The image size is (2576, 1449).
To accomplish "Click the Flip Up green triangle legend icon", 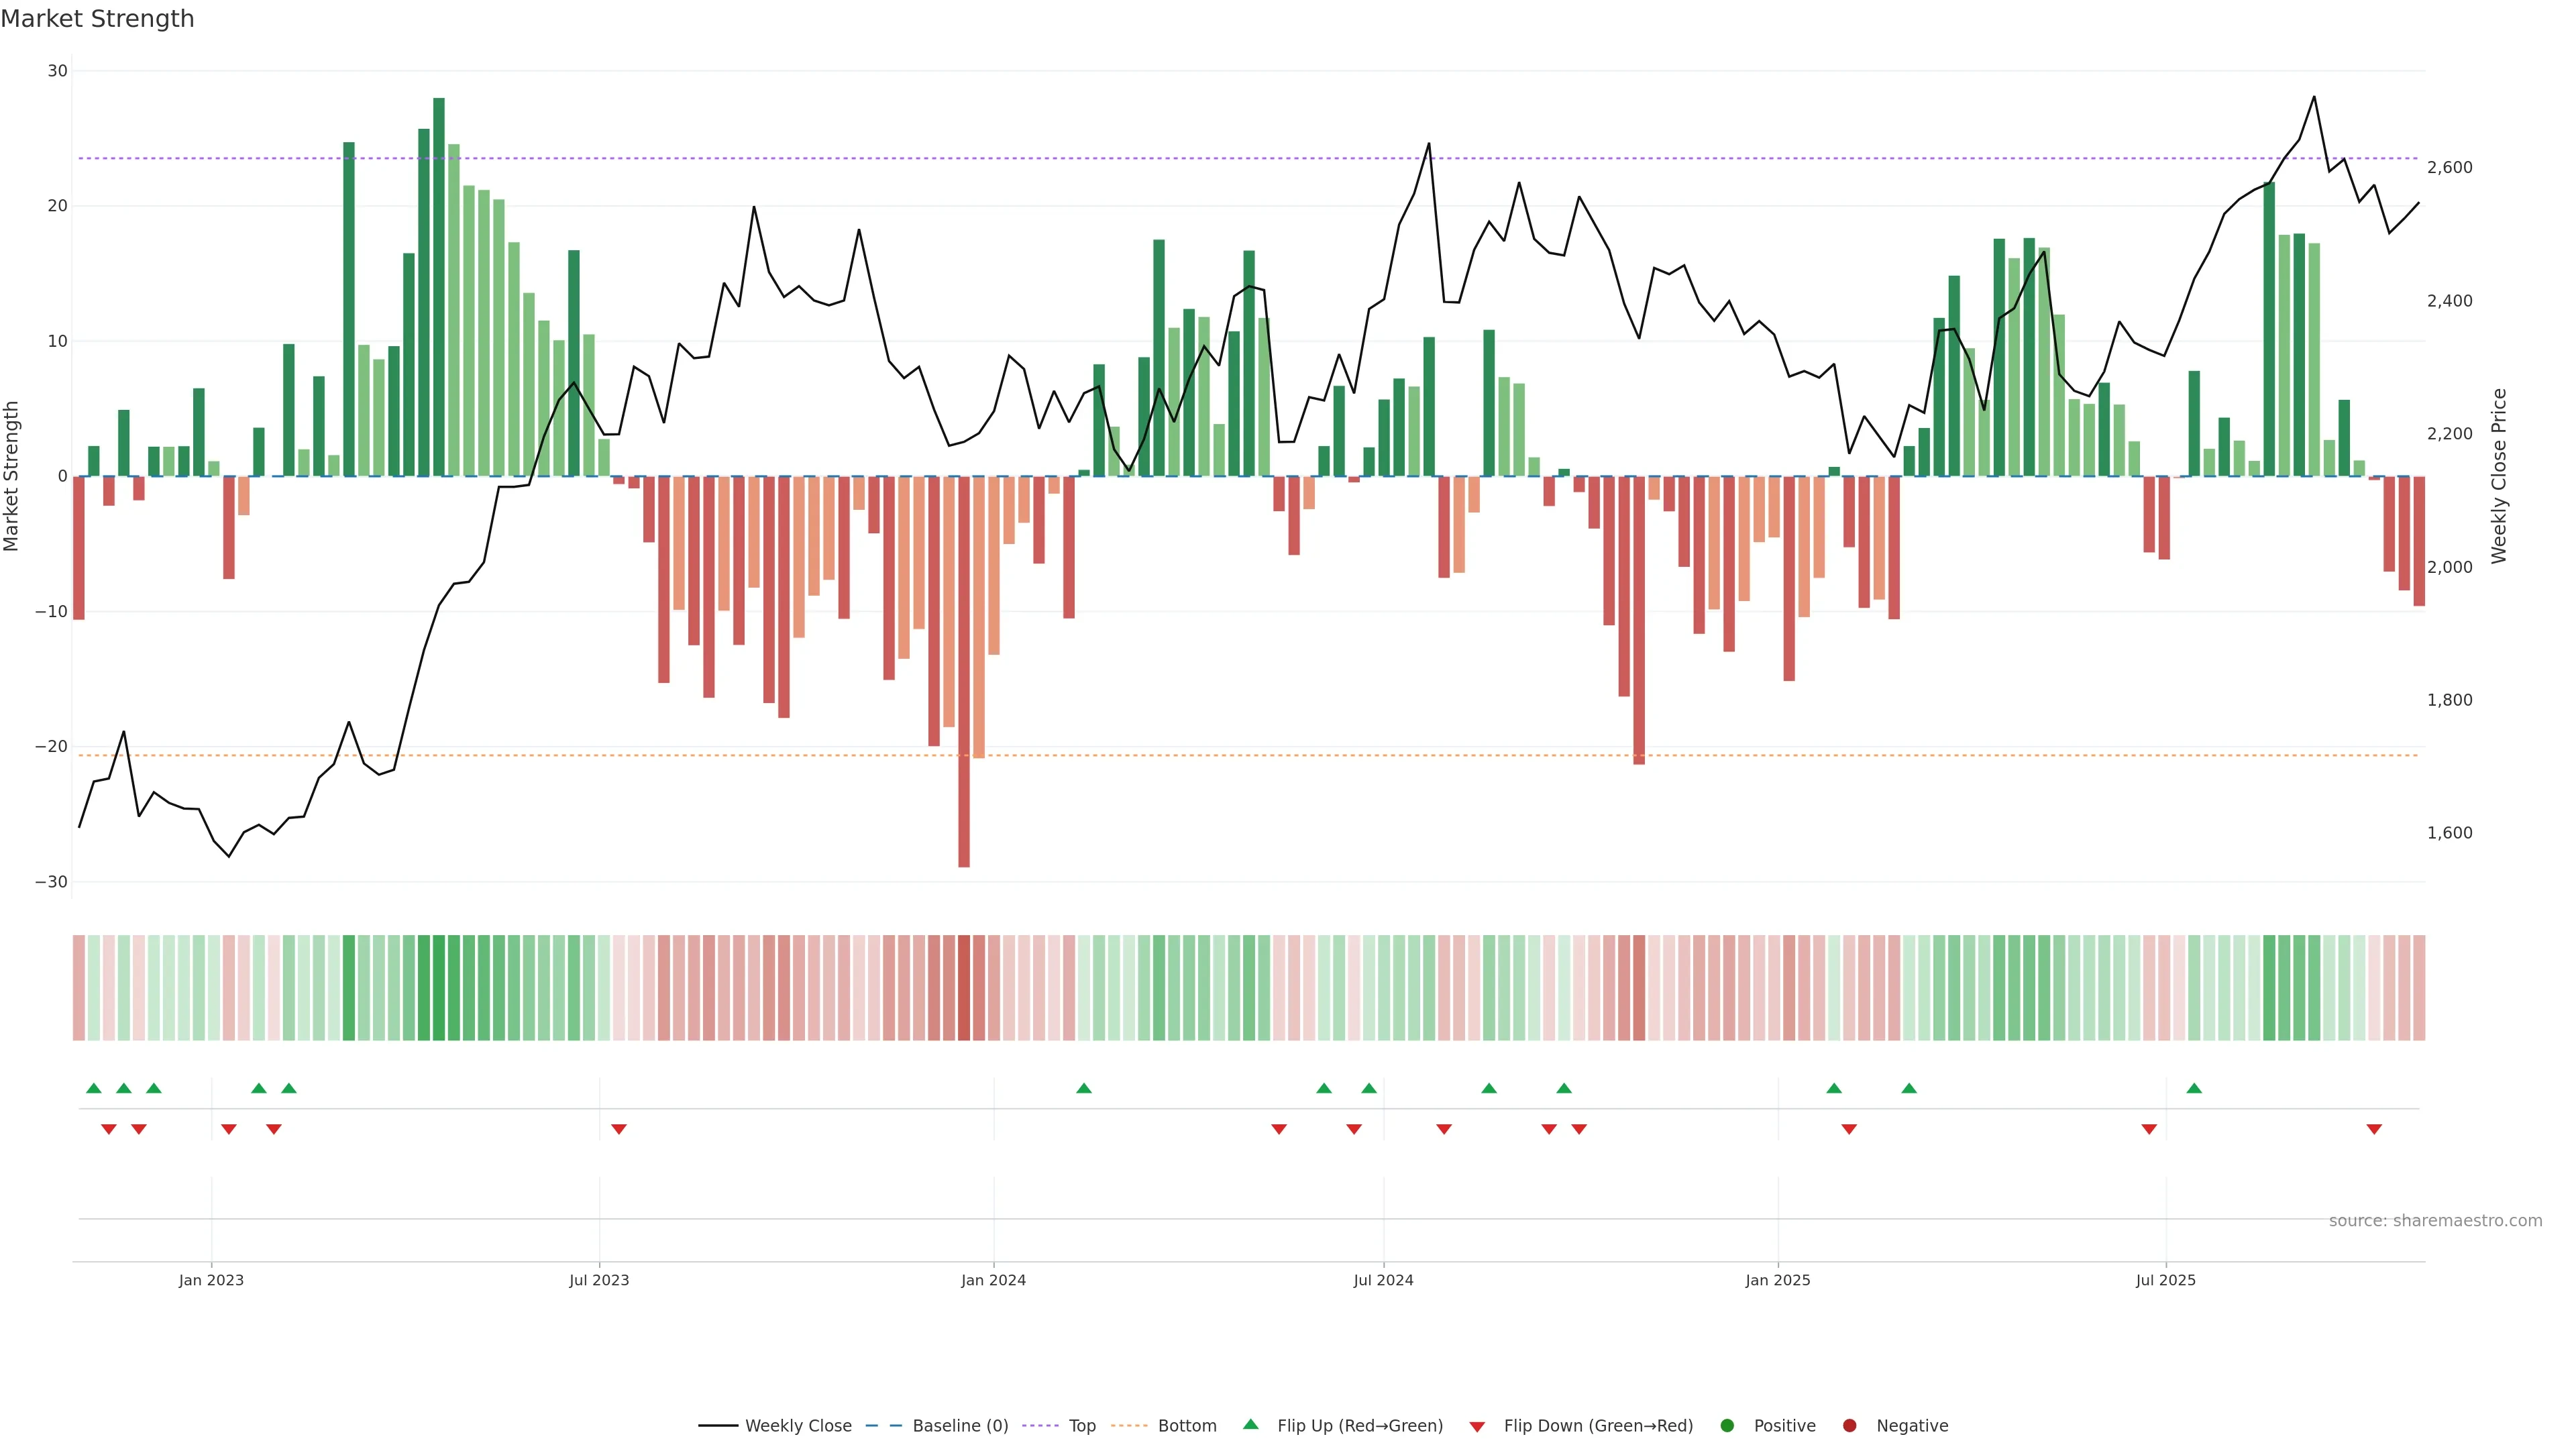I will (1250, 1424).
